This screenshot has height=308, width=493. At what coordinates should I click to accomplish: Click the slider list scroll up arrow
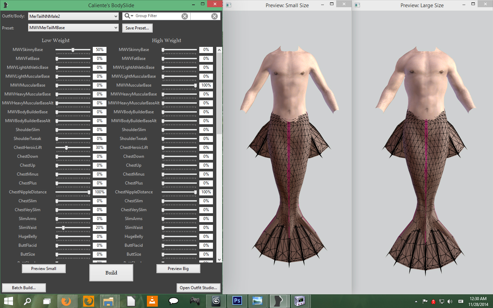(x=219, y=50)
